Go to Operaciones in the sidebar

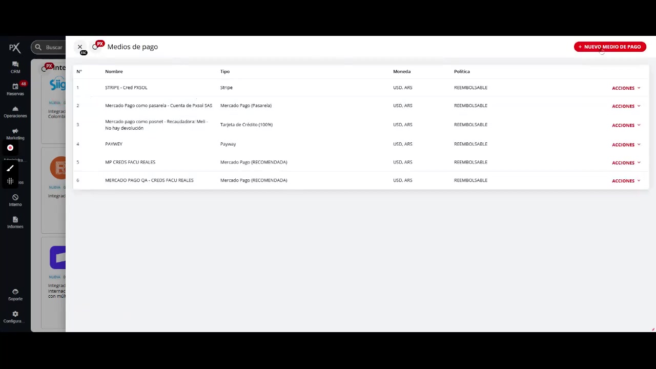point(15,112)
